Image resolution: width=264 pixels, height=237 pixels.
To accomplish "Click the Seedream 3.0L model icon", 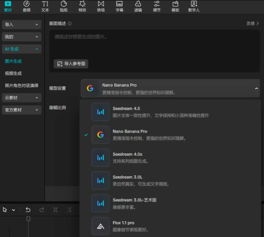I will [x=101, y=181].
